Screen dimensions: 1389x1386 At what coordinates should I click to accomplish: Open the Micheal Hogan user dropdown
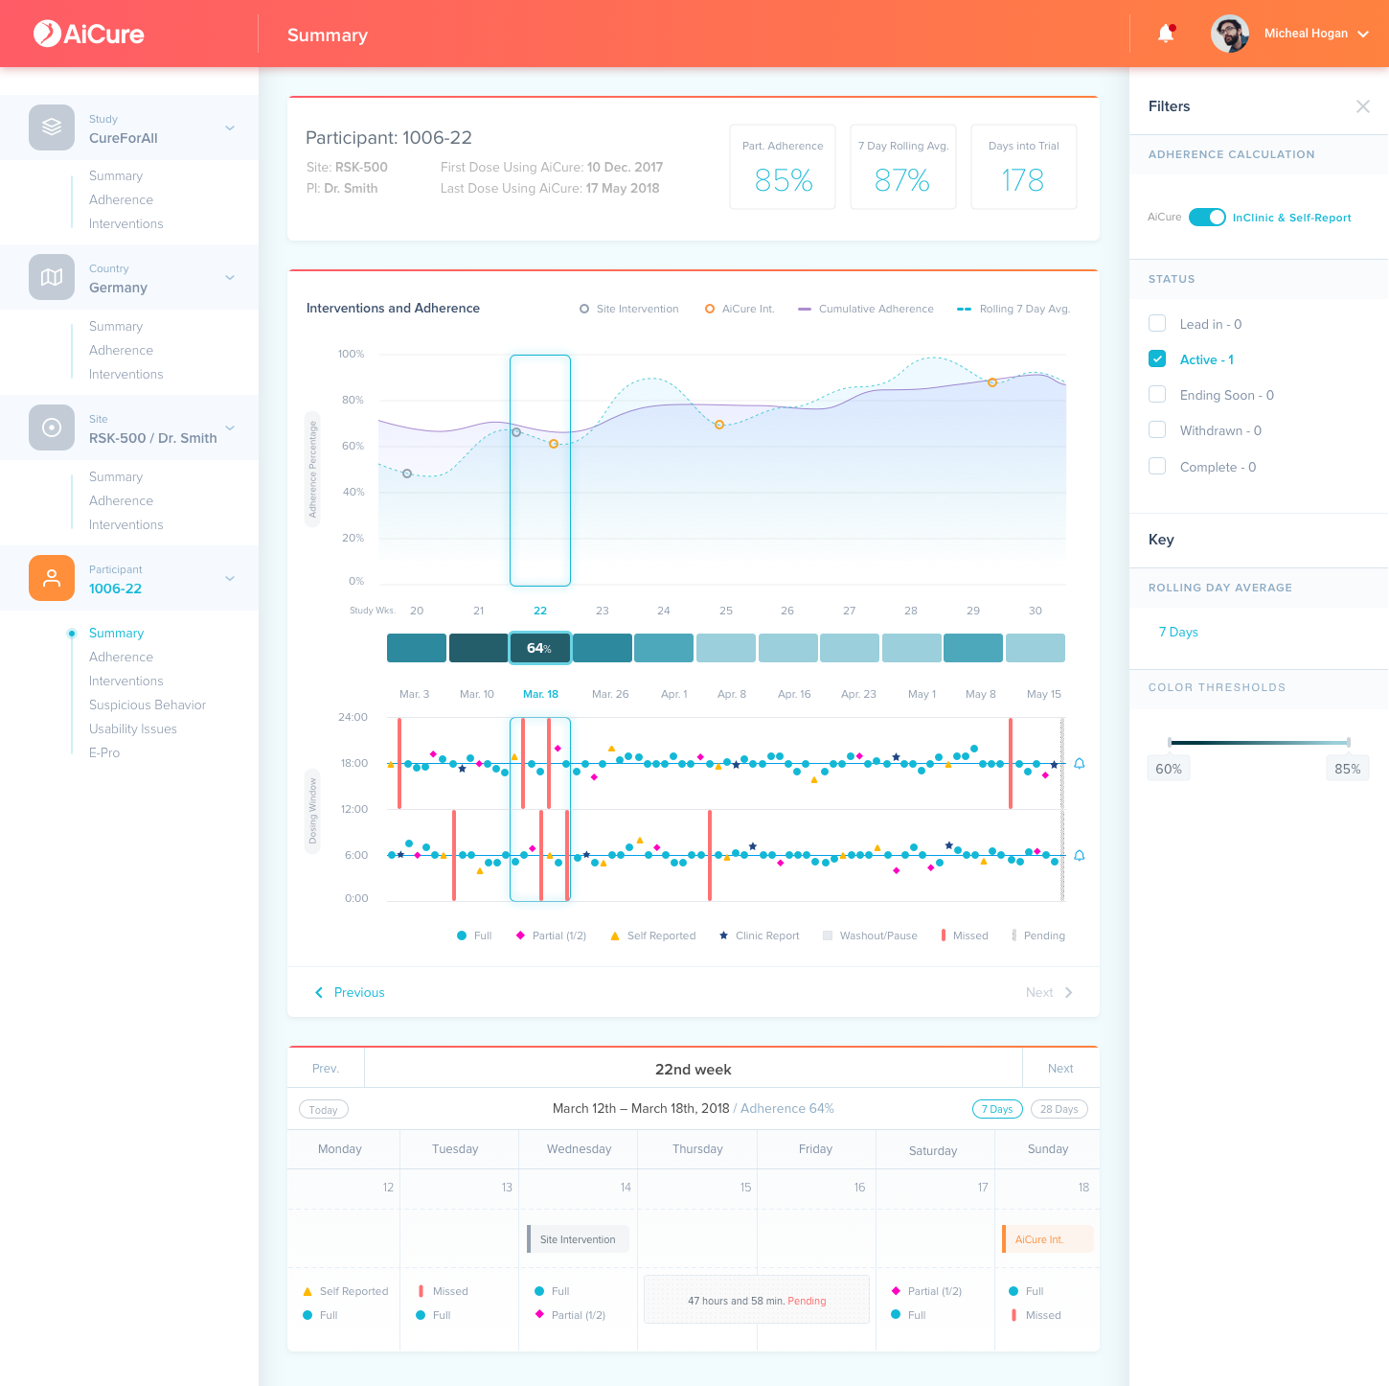[1363, 34]
